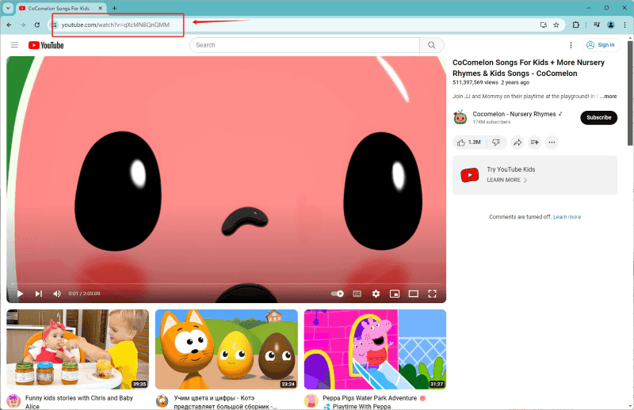Open the browser profile avatar

tap(611, 25)
